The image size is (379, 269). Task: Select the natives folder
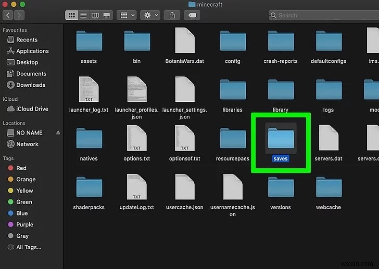[x=89, y=139]
